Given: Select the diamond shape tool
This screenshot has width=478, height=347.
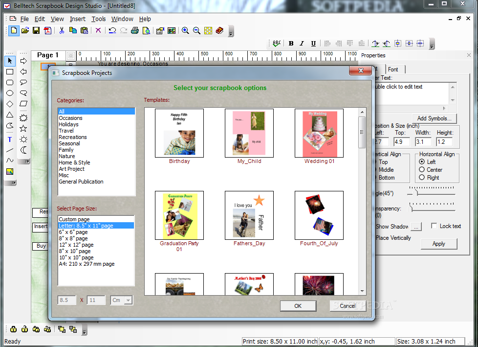Looking at the screenshot, I should click(10, 104).
